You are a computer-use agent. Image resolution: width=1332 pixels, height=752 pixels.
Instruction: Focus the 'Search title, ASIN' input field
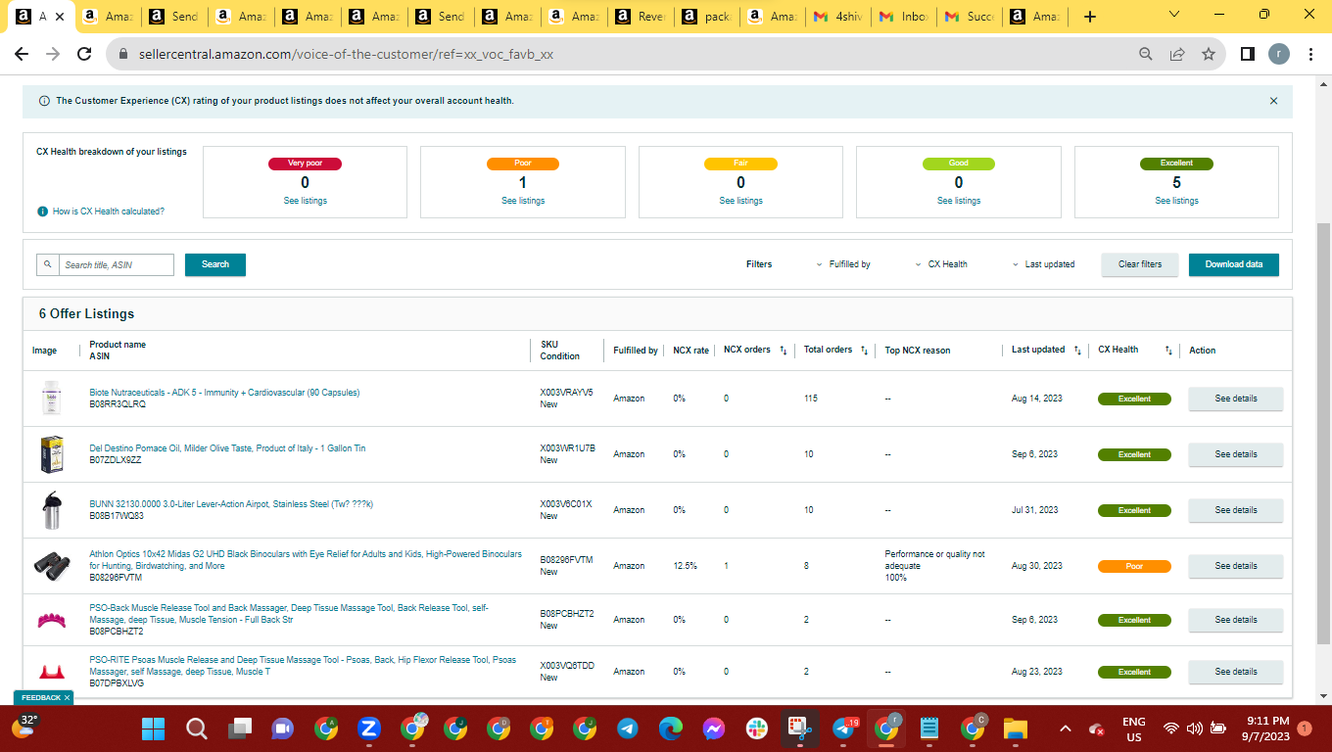(x=117, y=264)
